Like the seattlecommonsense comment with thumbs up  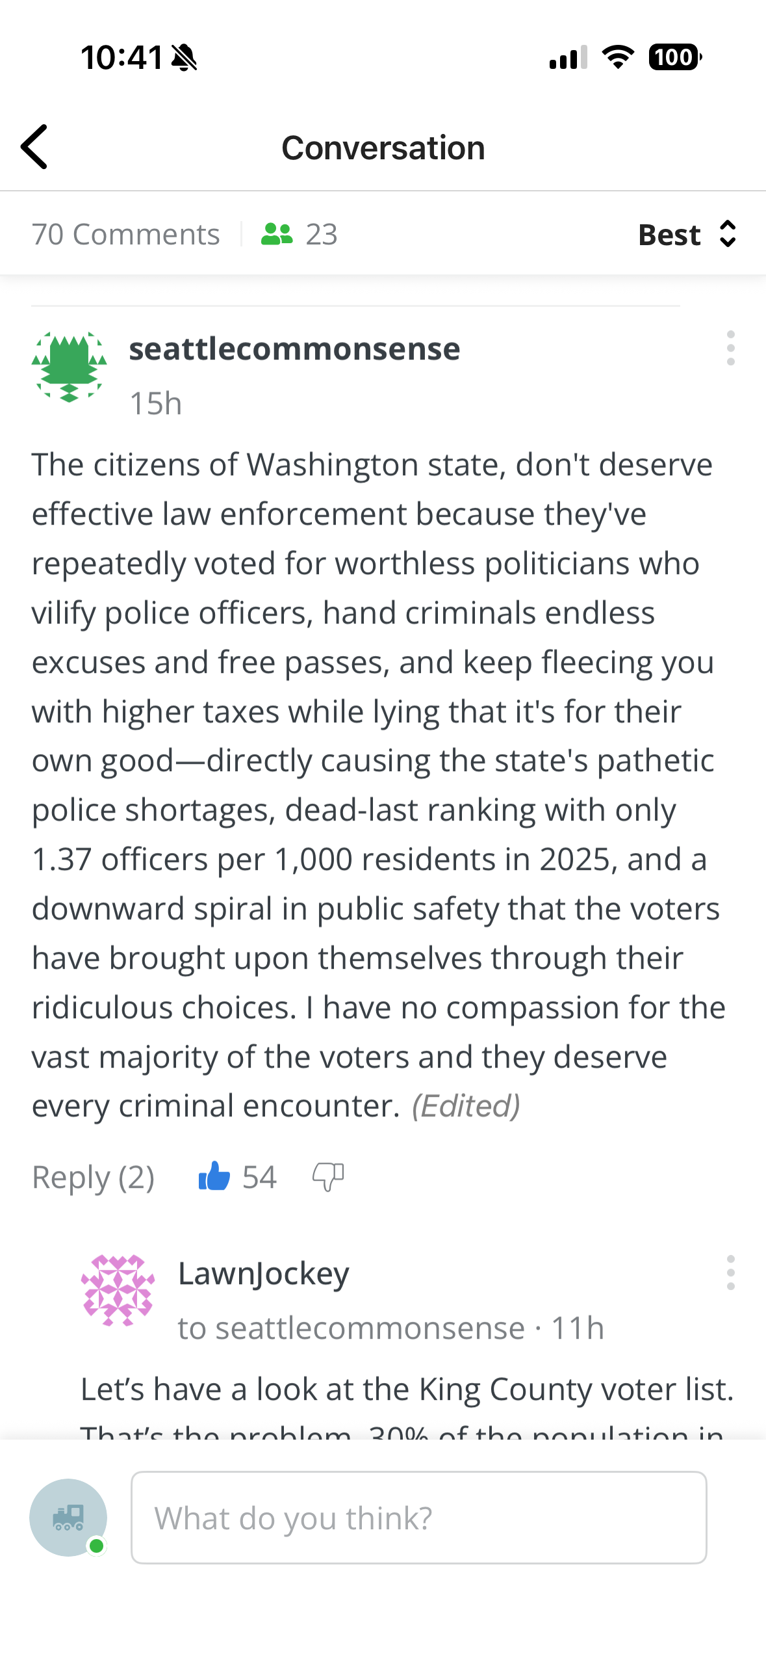(214, 1176)
